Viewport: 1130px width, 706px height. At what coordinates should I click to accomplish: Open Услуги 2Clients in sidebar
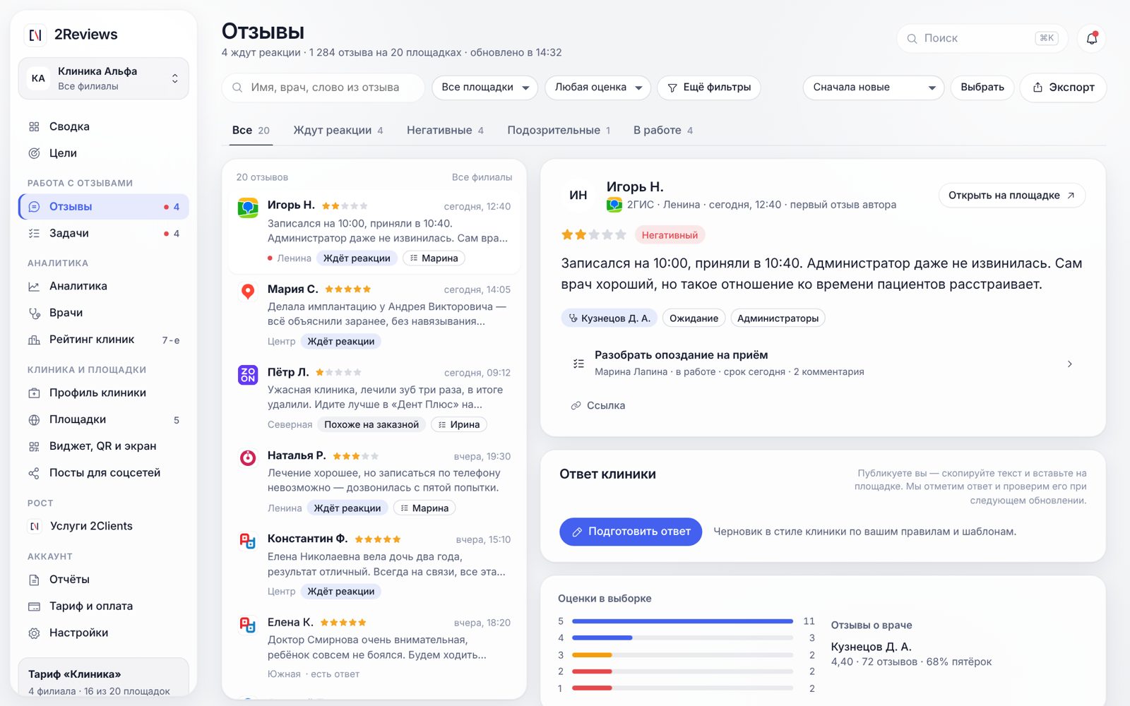click(103, 526)
